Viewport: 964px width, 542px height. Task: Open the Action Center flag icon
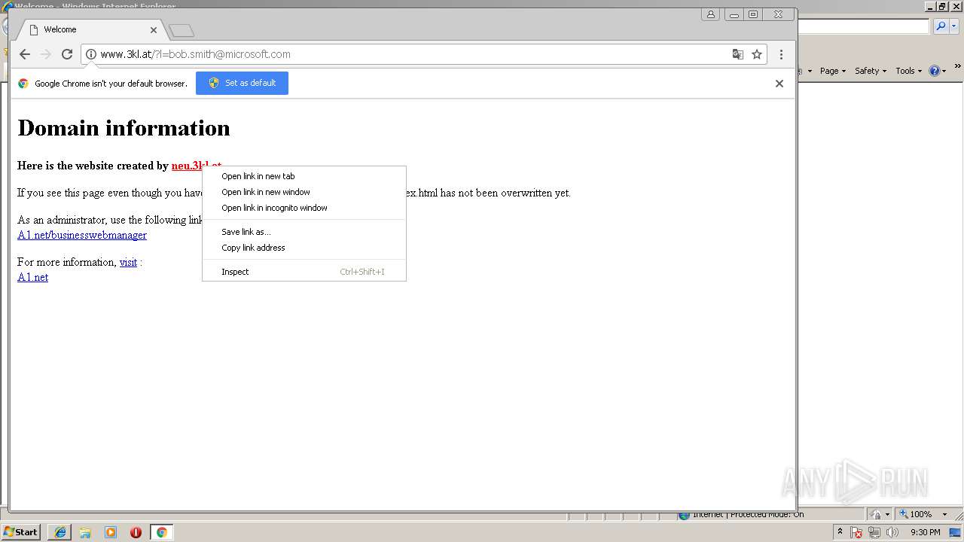point(857,532)
